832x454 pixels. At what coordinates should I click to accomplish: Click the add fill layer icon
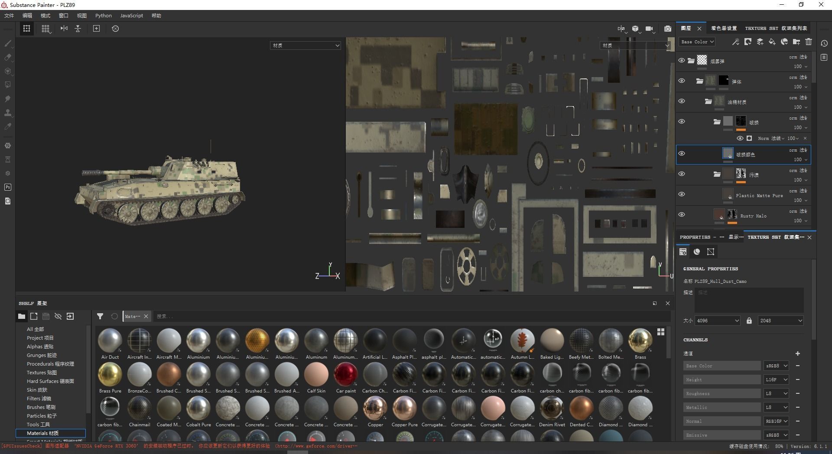[772, 42]
